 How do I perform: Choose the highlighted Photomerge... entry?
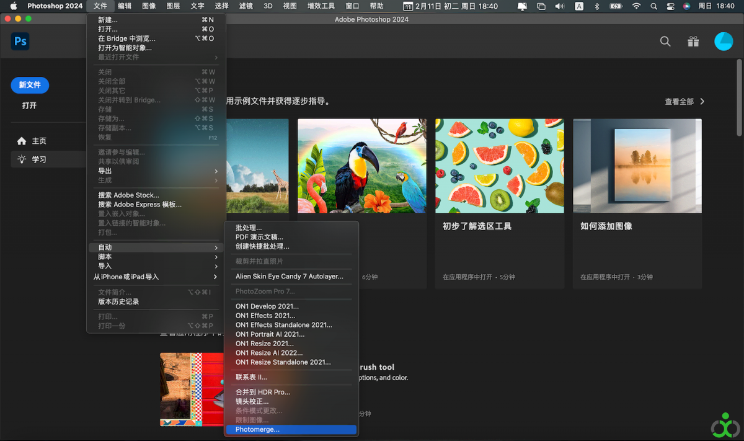click(291, 429)
